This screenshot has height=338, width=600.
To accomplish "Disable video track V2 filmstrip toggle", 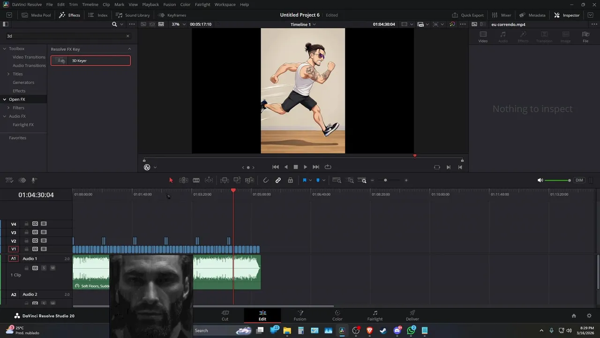I will (x=44, y=241).
